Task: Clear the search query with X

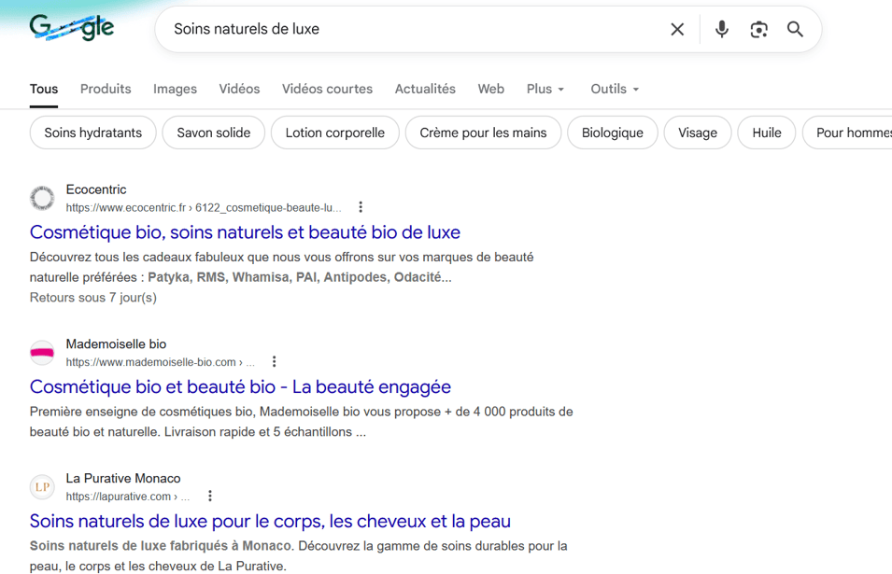Action: (677, 29)
